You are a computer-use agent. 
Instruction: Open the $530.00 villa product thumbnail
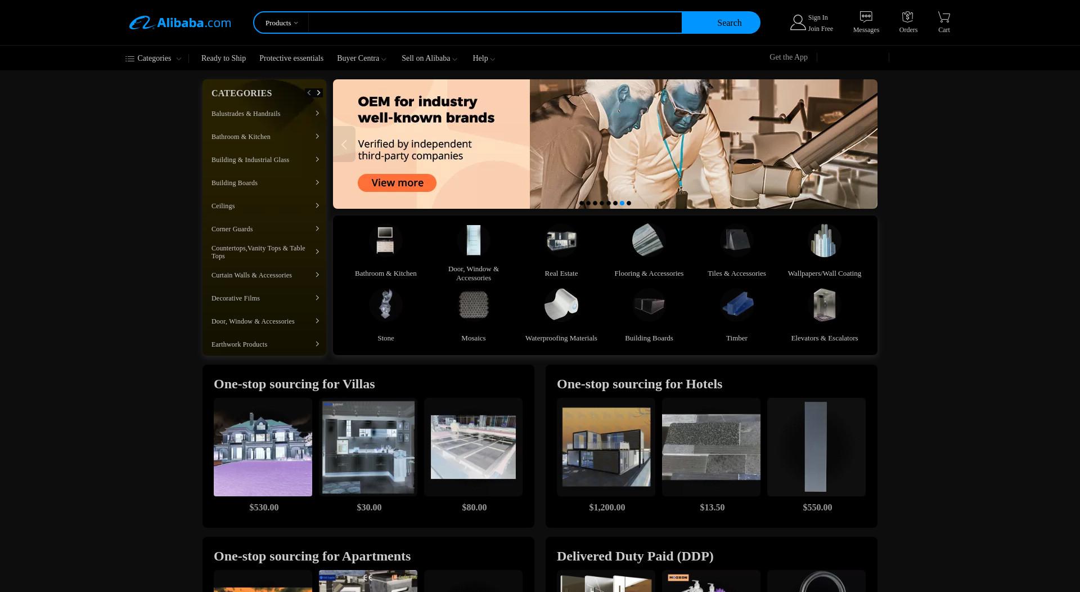263,447
